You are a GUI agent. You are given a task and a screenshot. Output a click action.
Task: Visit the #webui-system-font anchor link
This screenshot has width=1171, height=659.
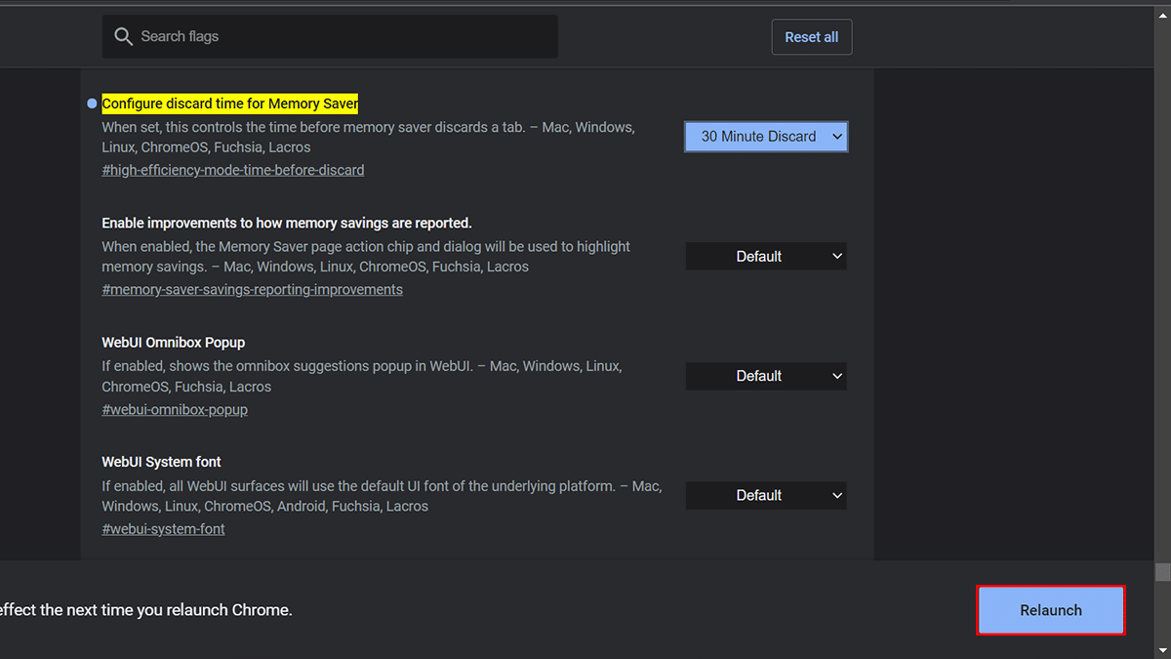click(163, 529)
